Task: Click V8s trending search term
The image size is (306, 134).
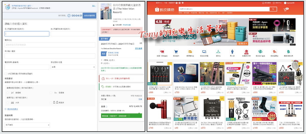Action: coord(207,13)
